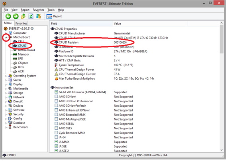
Task: Select the CPUID item in the tree
Action: click(22, 46)
